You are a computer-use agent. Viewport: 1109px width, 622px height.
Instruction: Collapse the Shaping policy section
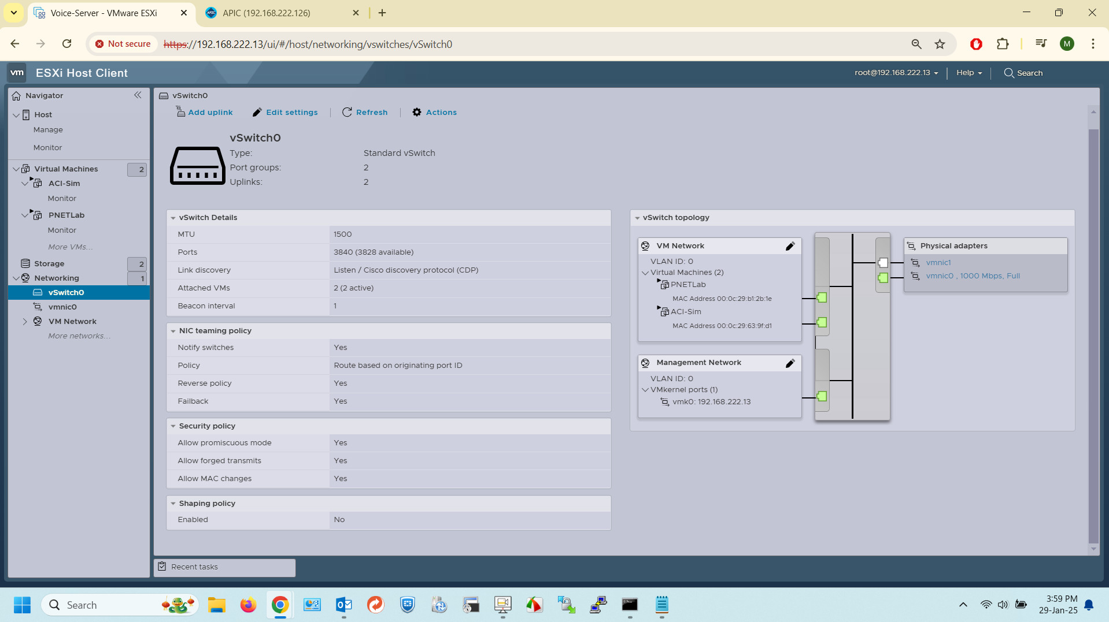coord(173,504)
